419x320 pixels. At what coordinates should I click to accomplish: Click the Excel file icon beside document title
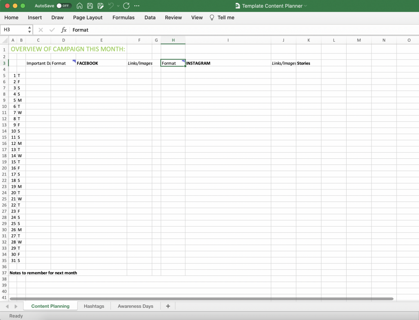coord(237,6)
